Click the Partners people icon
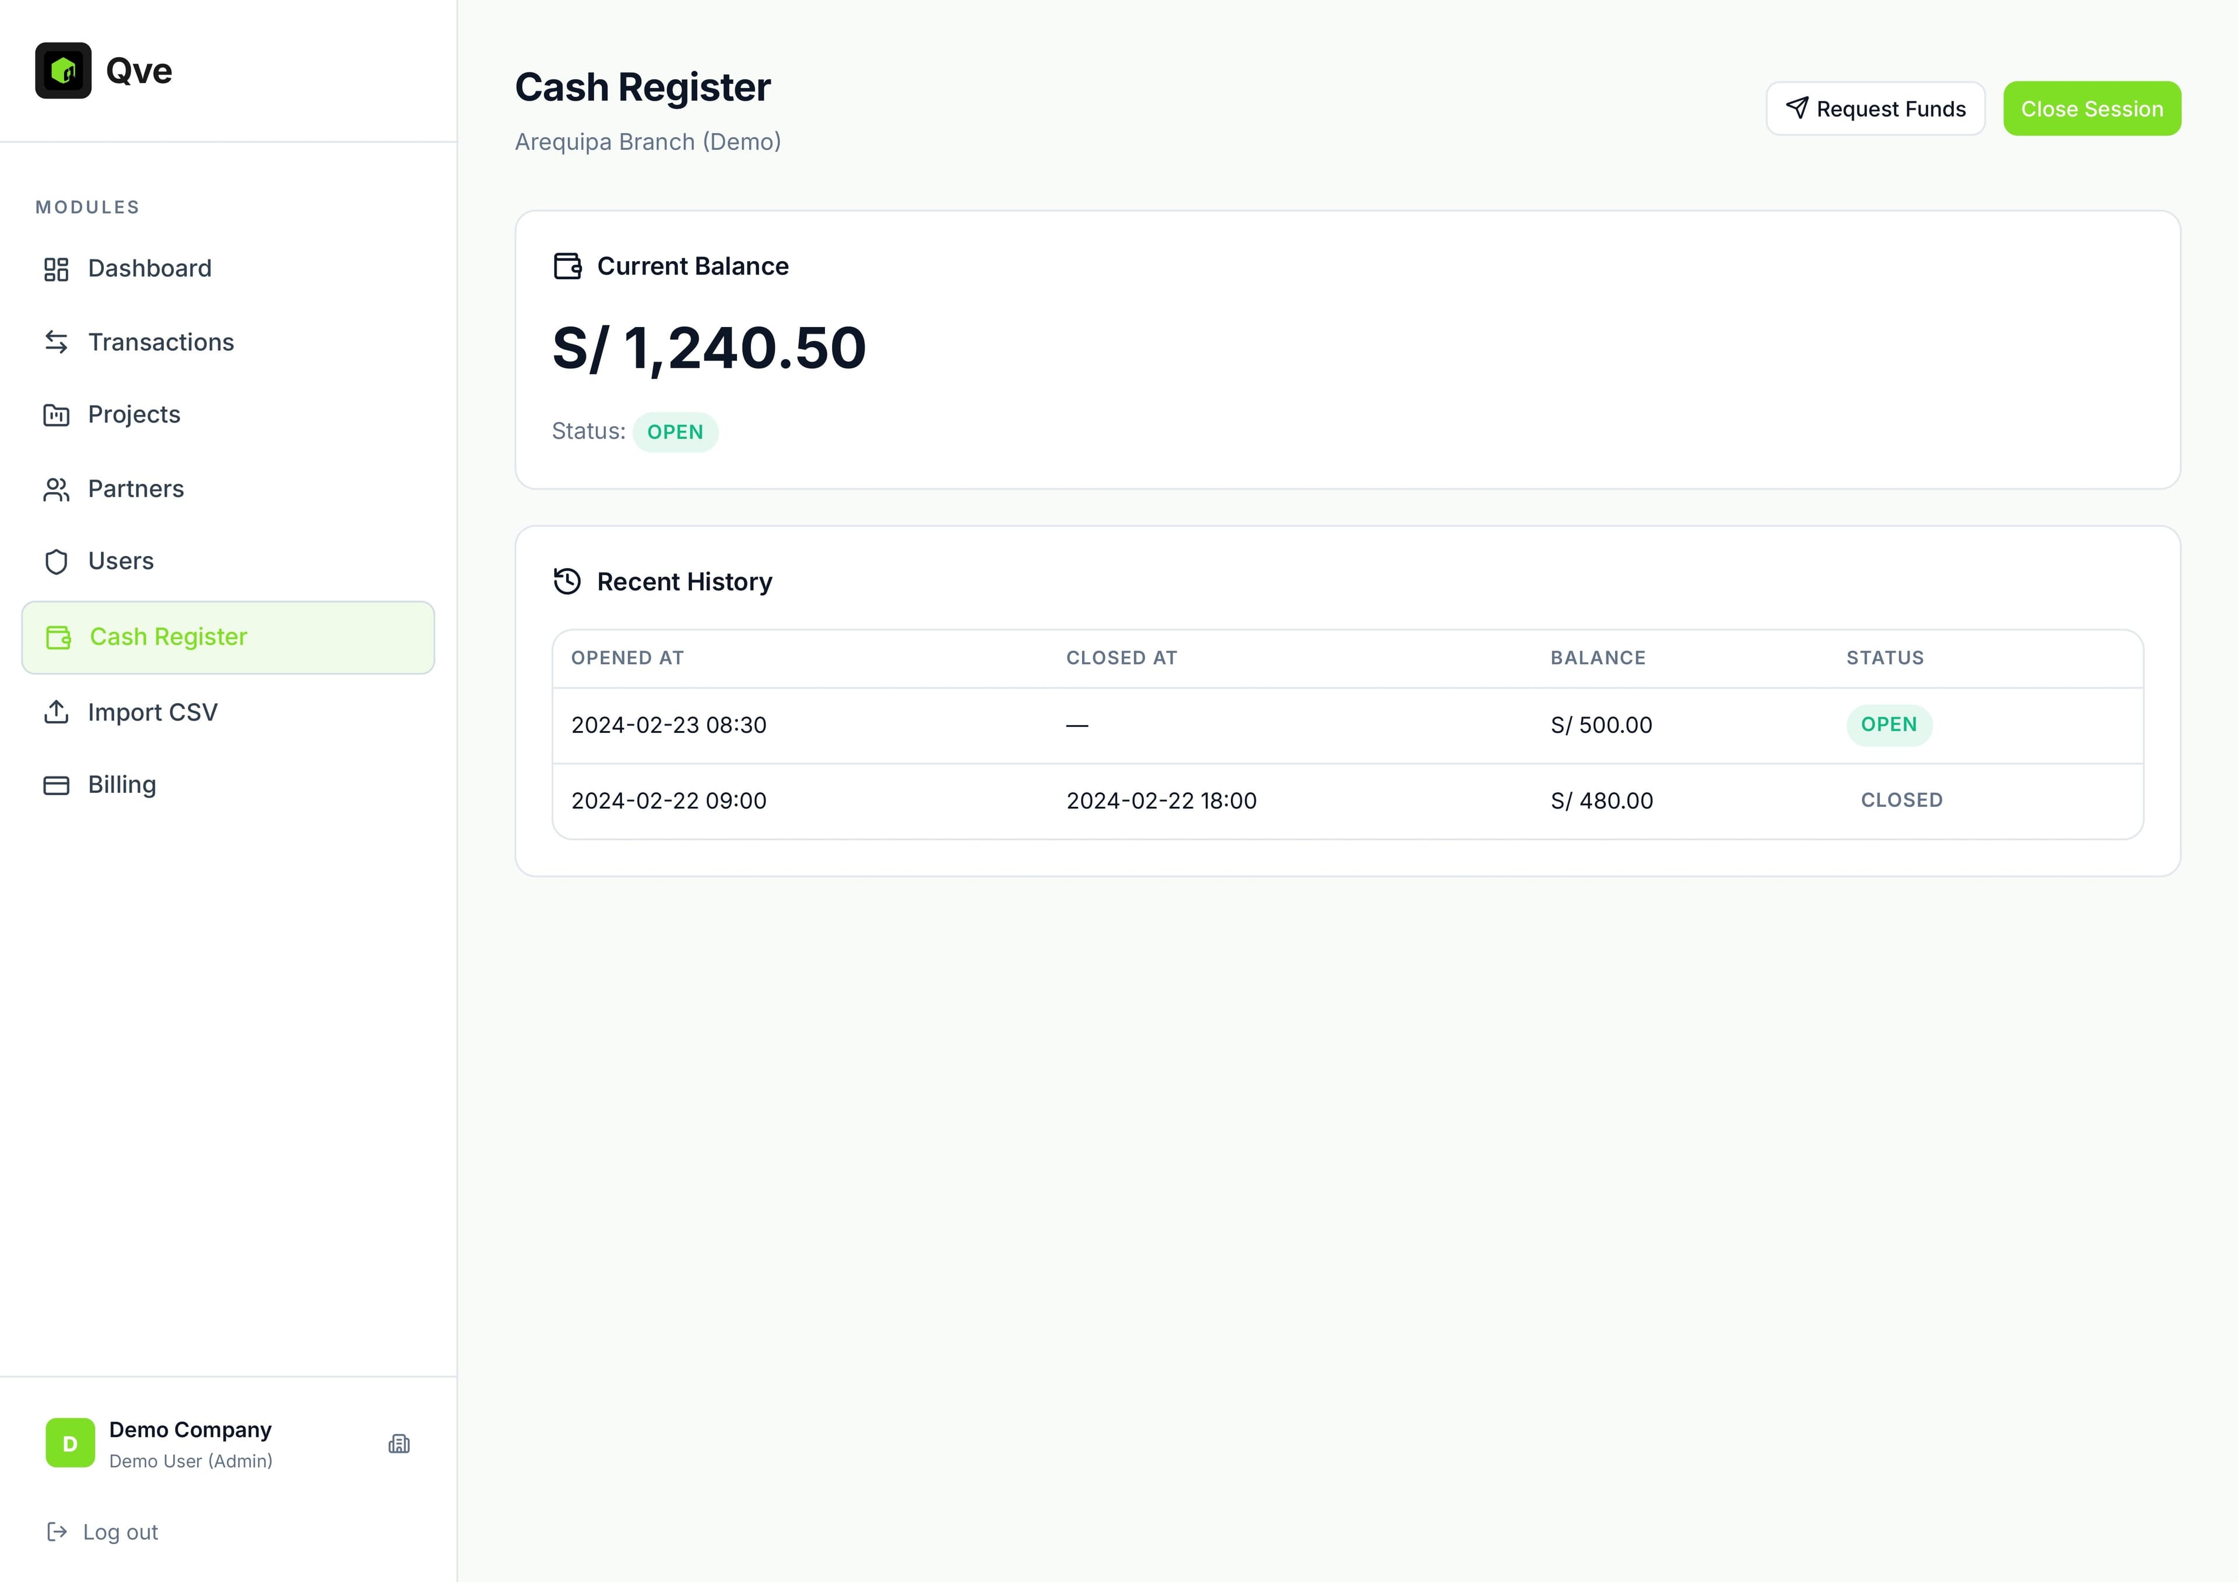 (55, 488)
